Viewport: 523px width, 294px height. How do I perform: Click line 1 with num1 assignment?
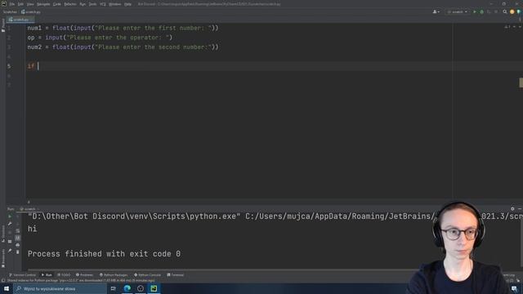tap(123, 28)
